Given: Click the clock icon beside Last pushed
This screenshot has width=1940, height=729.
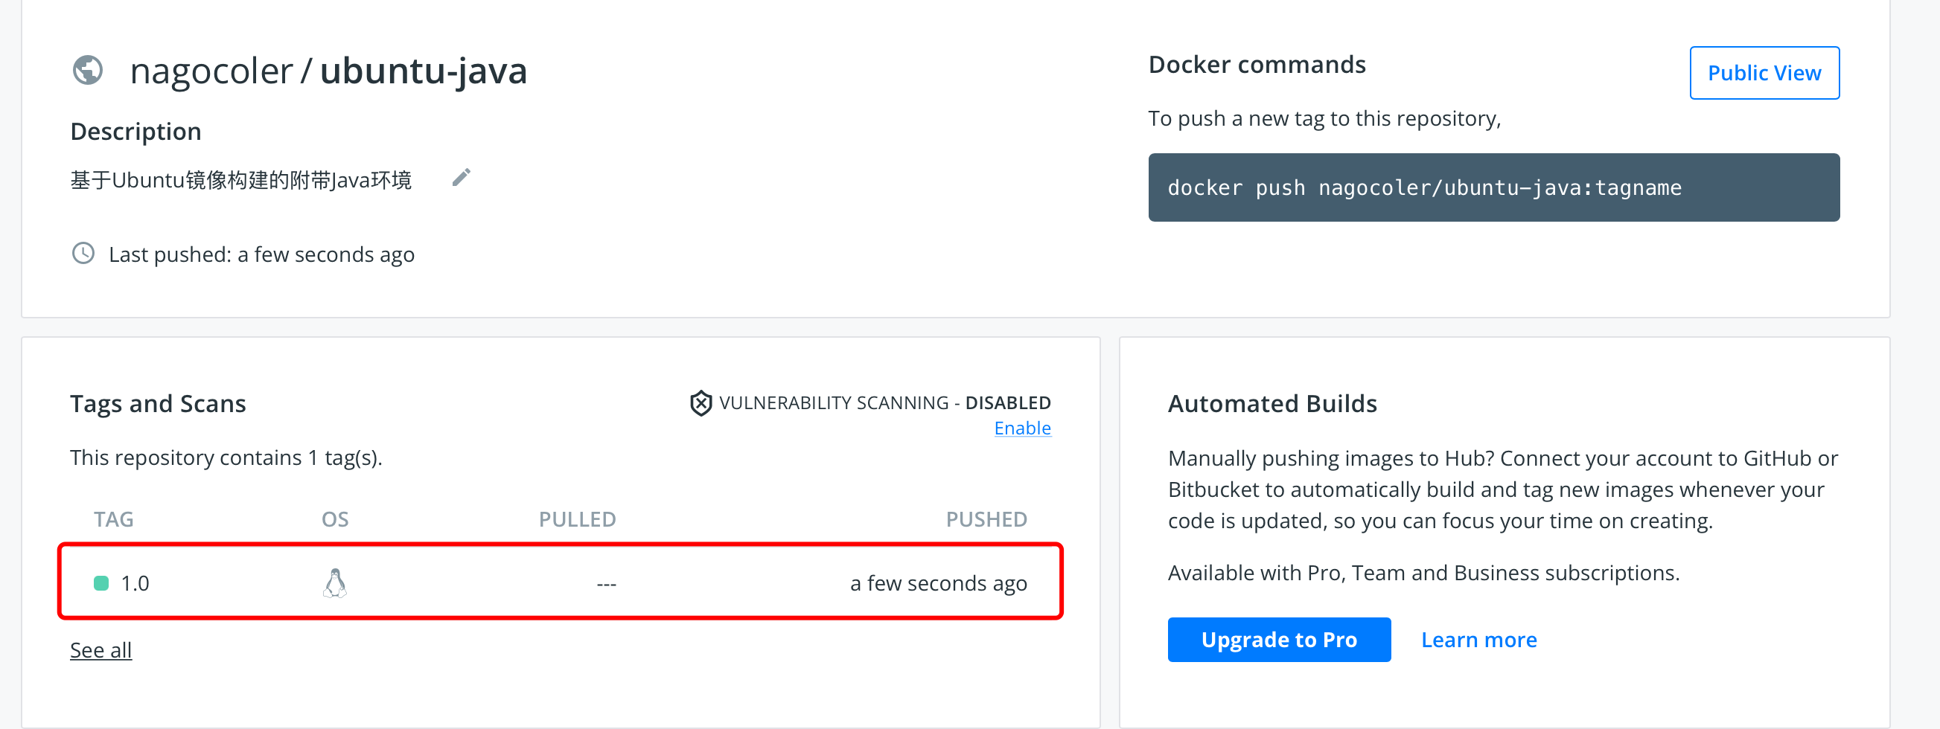Looking at the screenshot, I should click(83, 254).
